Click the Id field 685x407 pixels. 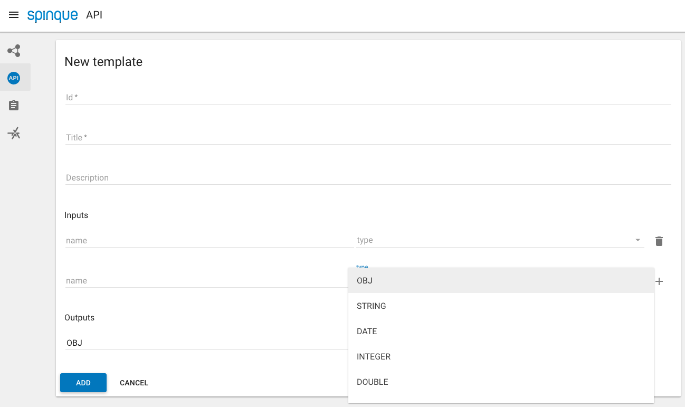pos(368,97)
